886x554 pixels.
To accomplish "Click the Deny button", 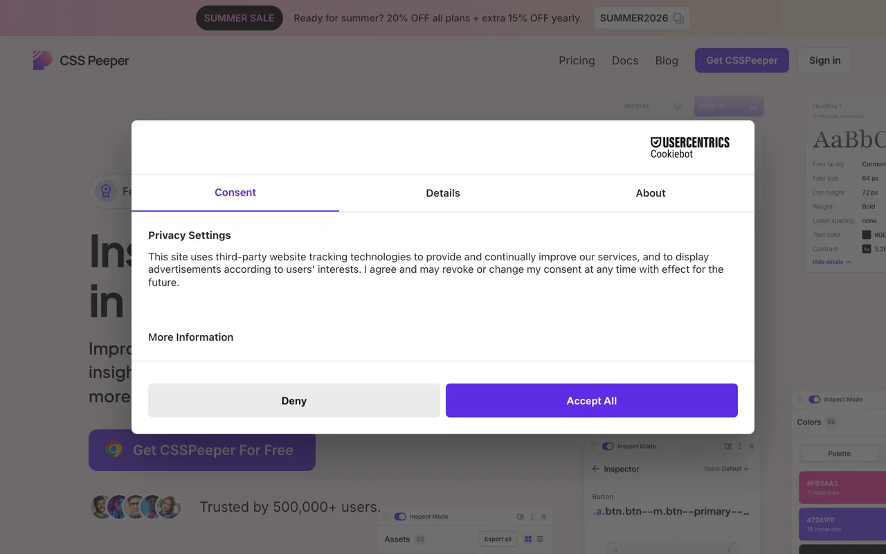I will click(x=294, y=400).
